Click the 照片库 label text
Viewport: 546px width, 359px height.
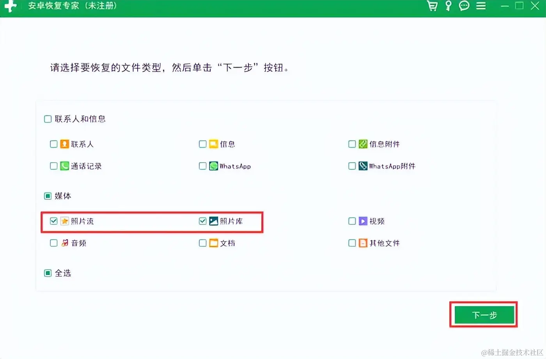(231, 221)
